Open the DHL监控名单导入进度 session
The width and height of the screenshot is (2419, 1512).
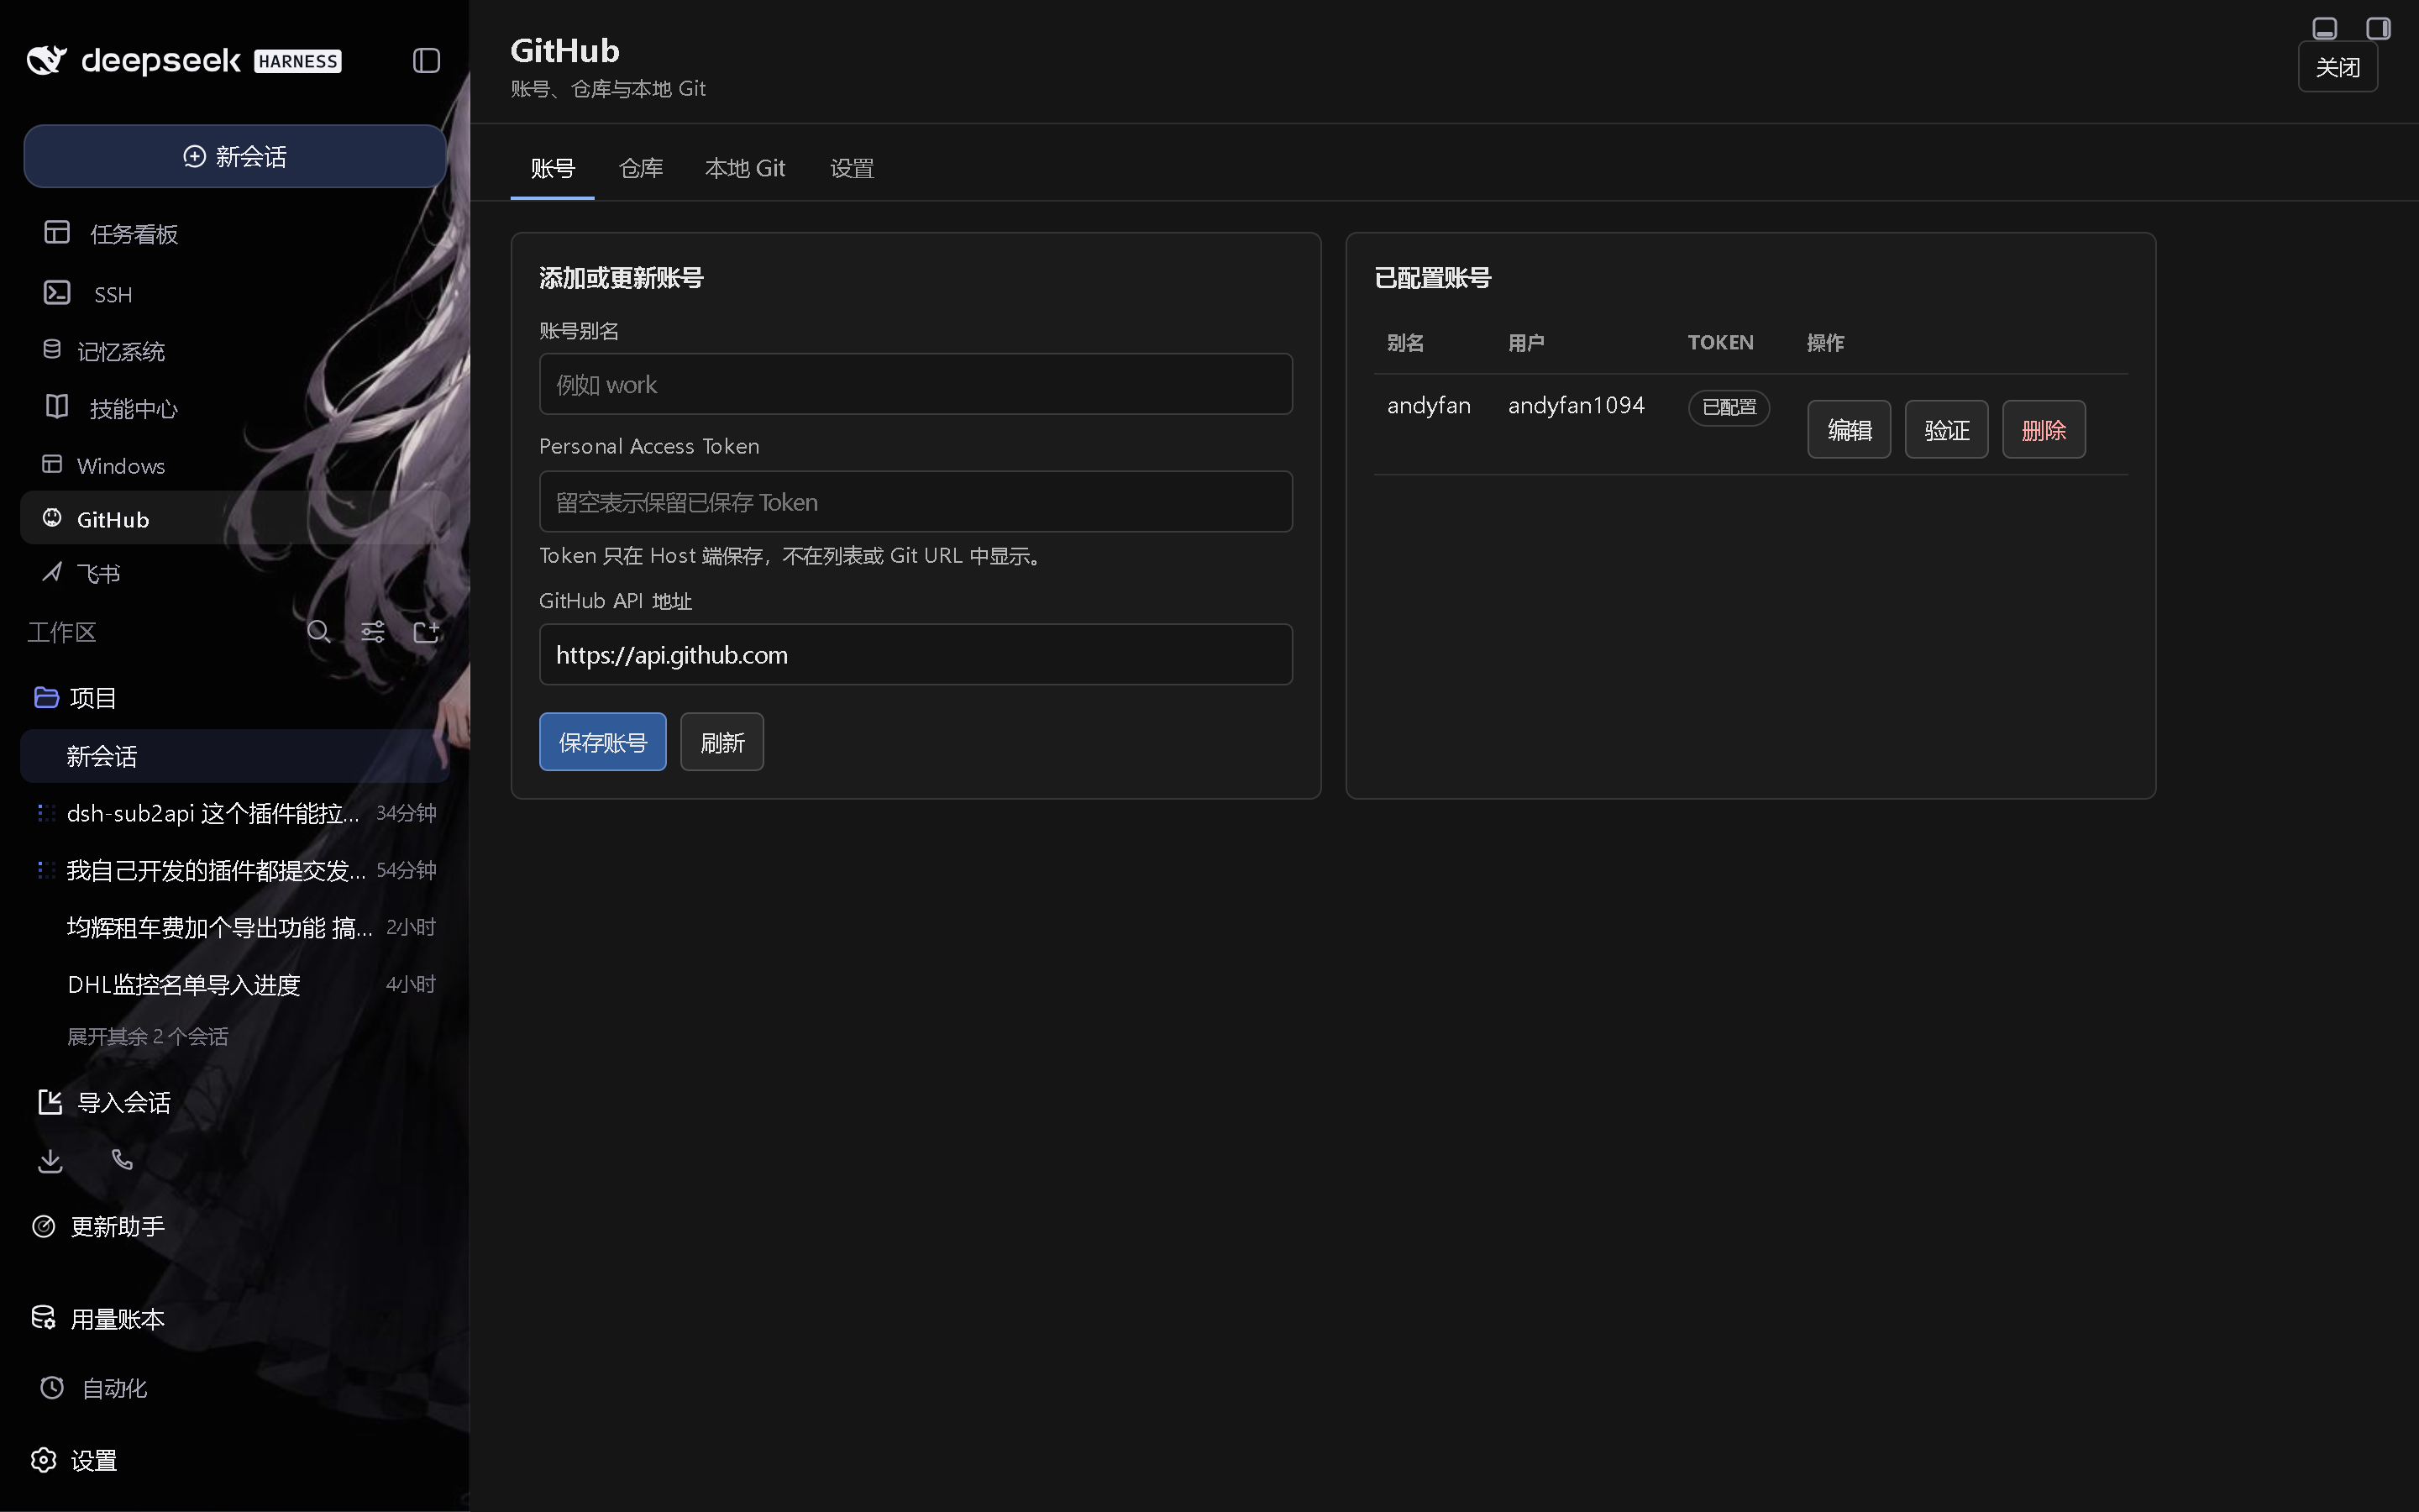pyautogui.click(x=235, y=984)
